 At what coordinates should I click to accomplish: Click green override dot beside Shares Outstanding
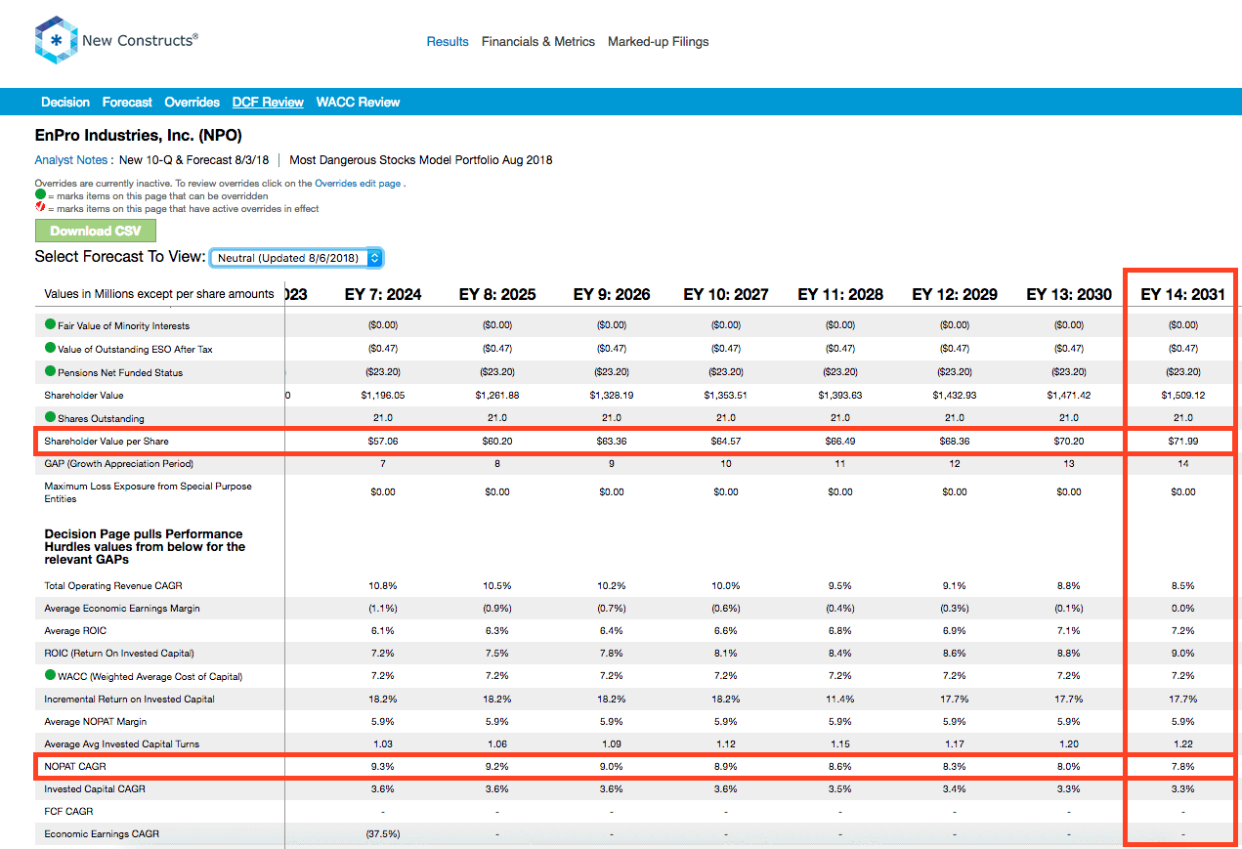pos(50,418)
